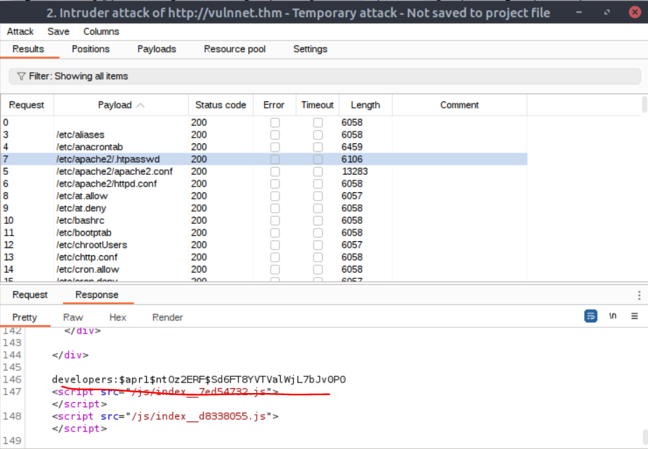Tick the Error checkbox for /etc/bashrc
This screenshot has height=449, width=648.
[275, 220]
